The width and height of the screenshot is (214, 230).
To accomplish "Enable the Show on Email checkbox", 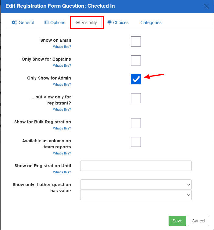I will 136,41.
